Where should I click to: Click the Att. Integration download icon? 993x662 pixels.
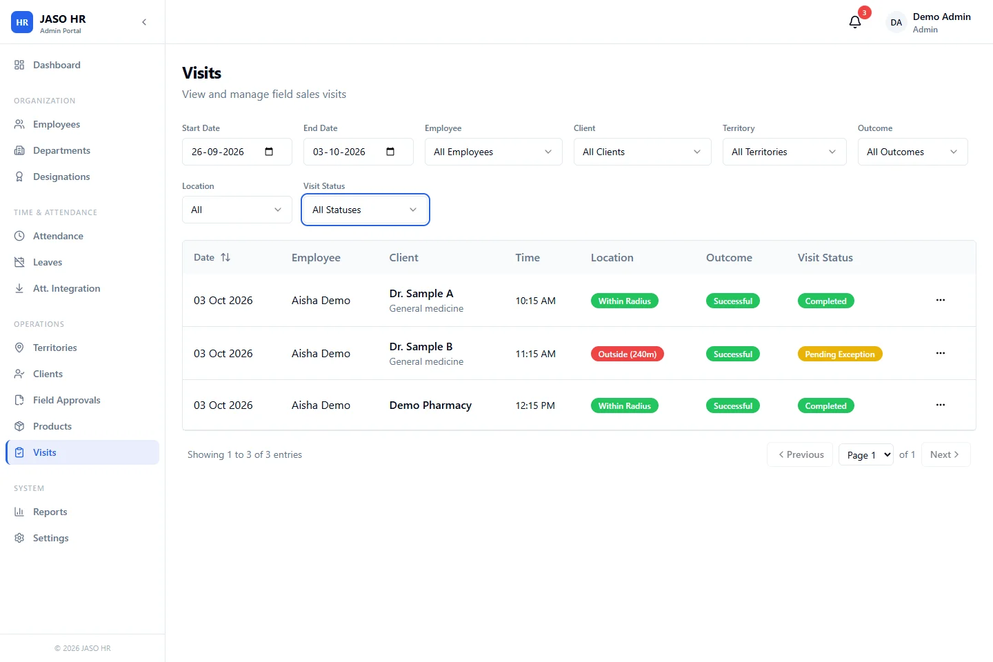point(19,288)
